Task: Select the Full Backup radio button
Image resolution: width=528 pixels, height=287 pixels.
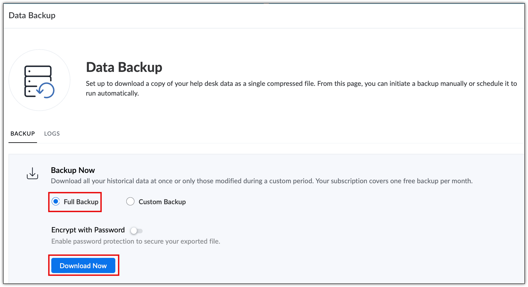Action: [56, 201]
